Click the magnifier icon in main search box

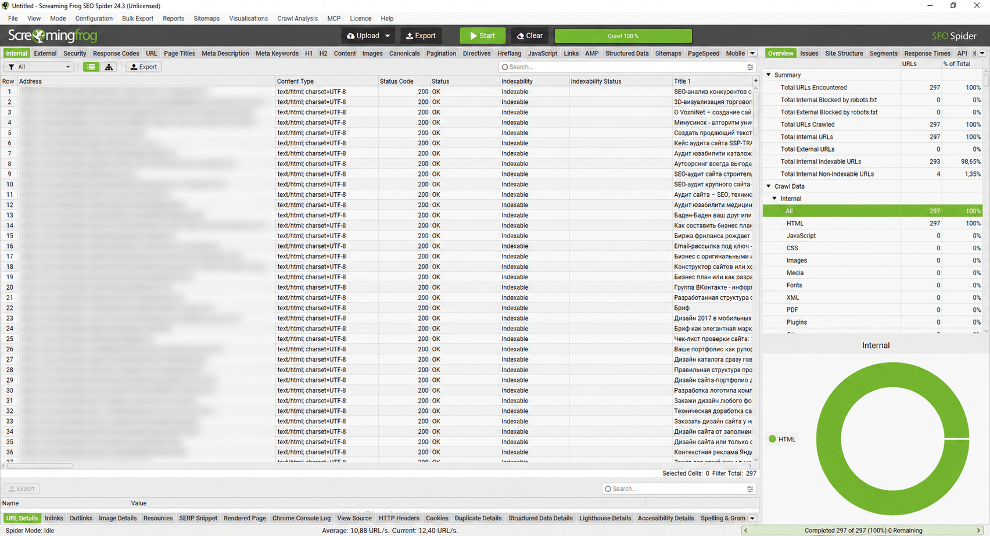504,67
